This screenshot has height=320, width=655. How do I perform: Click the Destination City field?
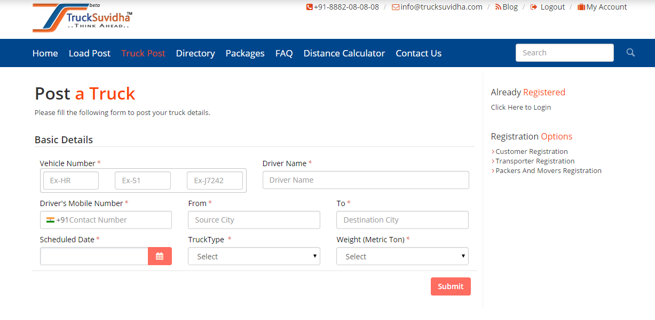[x=403, y=220]
